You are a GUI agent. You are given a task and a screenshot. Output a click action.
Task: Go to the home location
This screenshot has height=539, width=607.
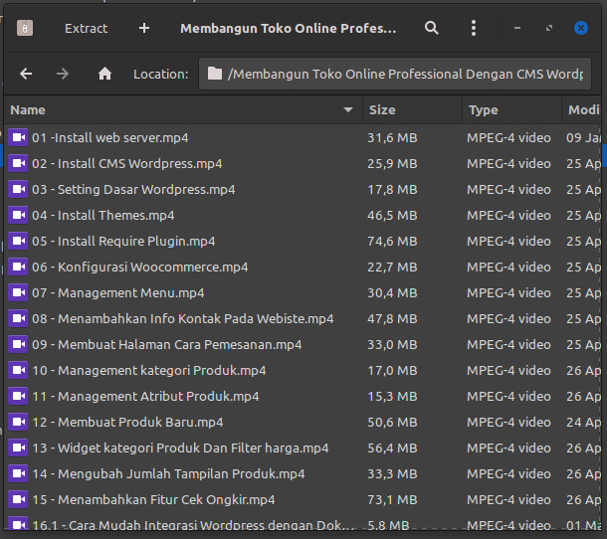pos(104,74)
